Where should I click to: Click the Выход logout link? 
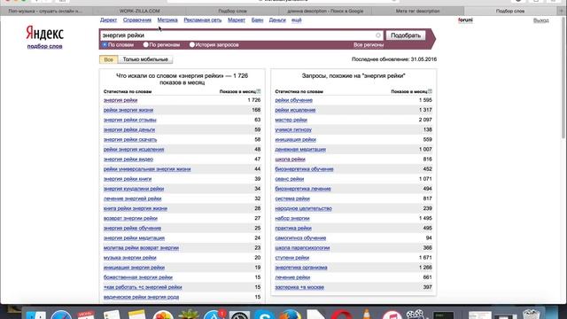point(541,20)
